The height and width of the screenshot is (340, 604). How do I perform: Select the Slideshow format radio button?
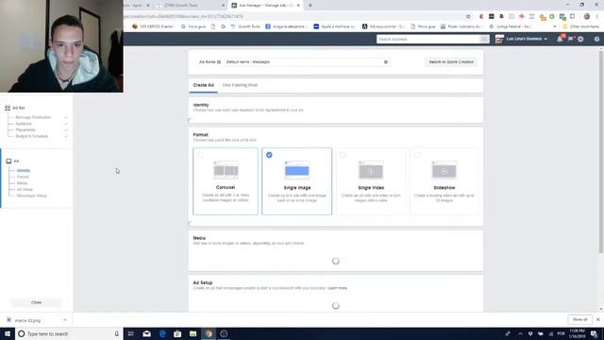point(417,155)
